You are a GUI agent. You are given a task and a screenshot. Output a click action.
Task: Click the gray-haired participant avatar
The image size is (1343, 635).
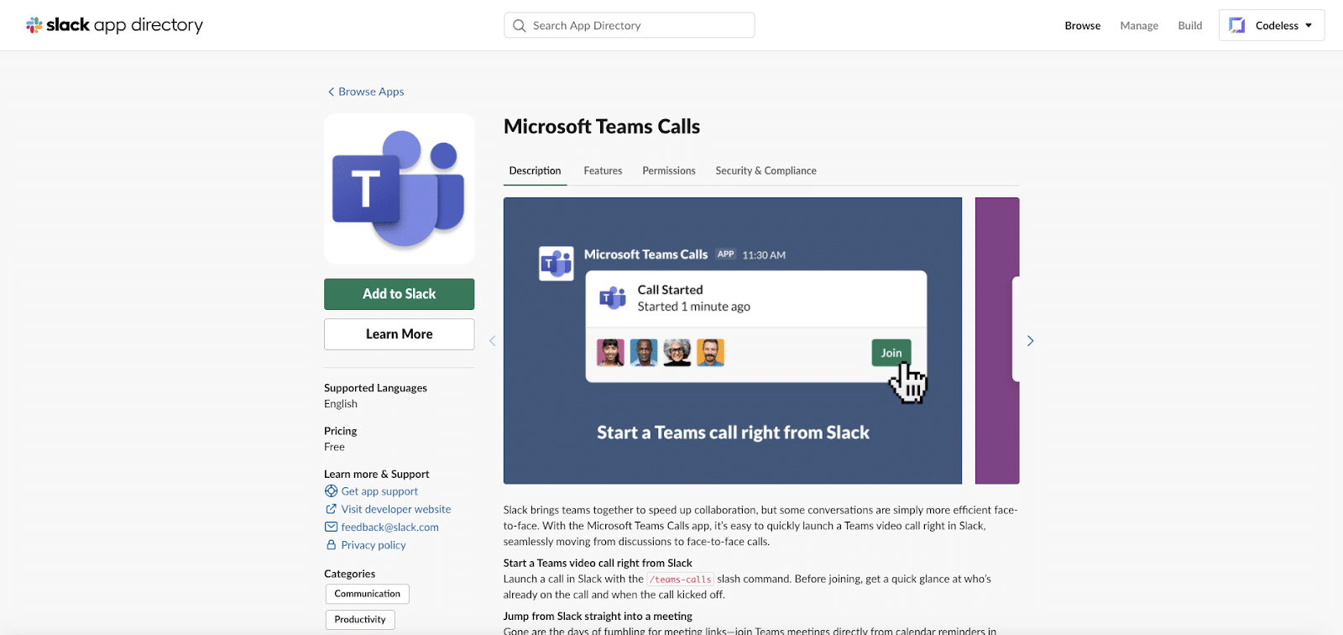(x=677, y=353)
